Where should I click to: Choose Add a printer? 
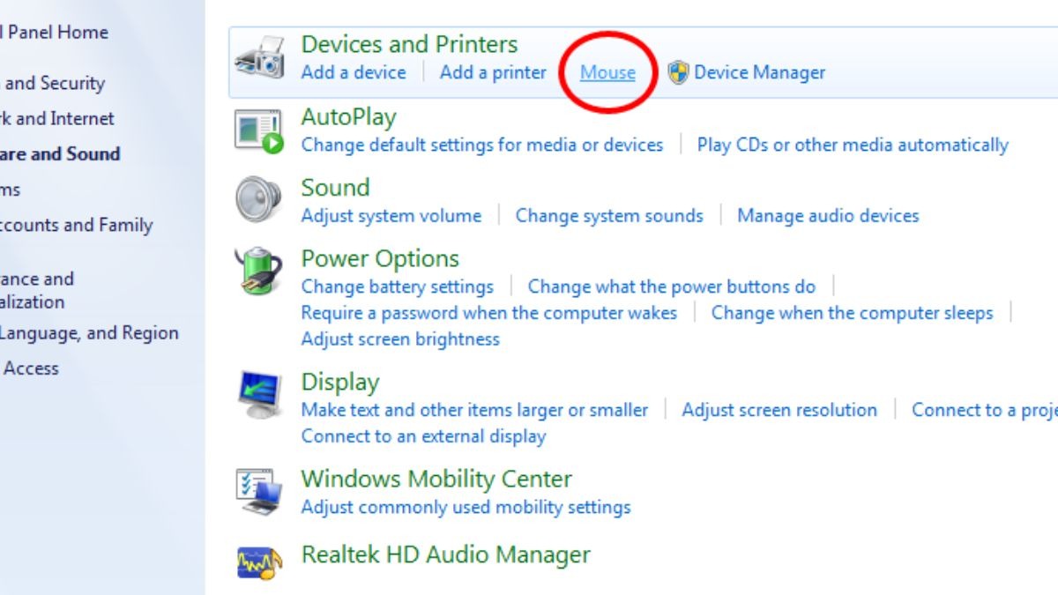(x=493, y=72)
